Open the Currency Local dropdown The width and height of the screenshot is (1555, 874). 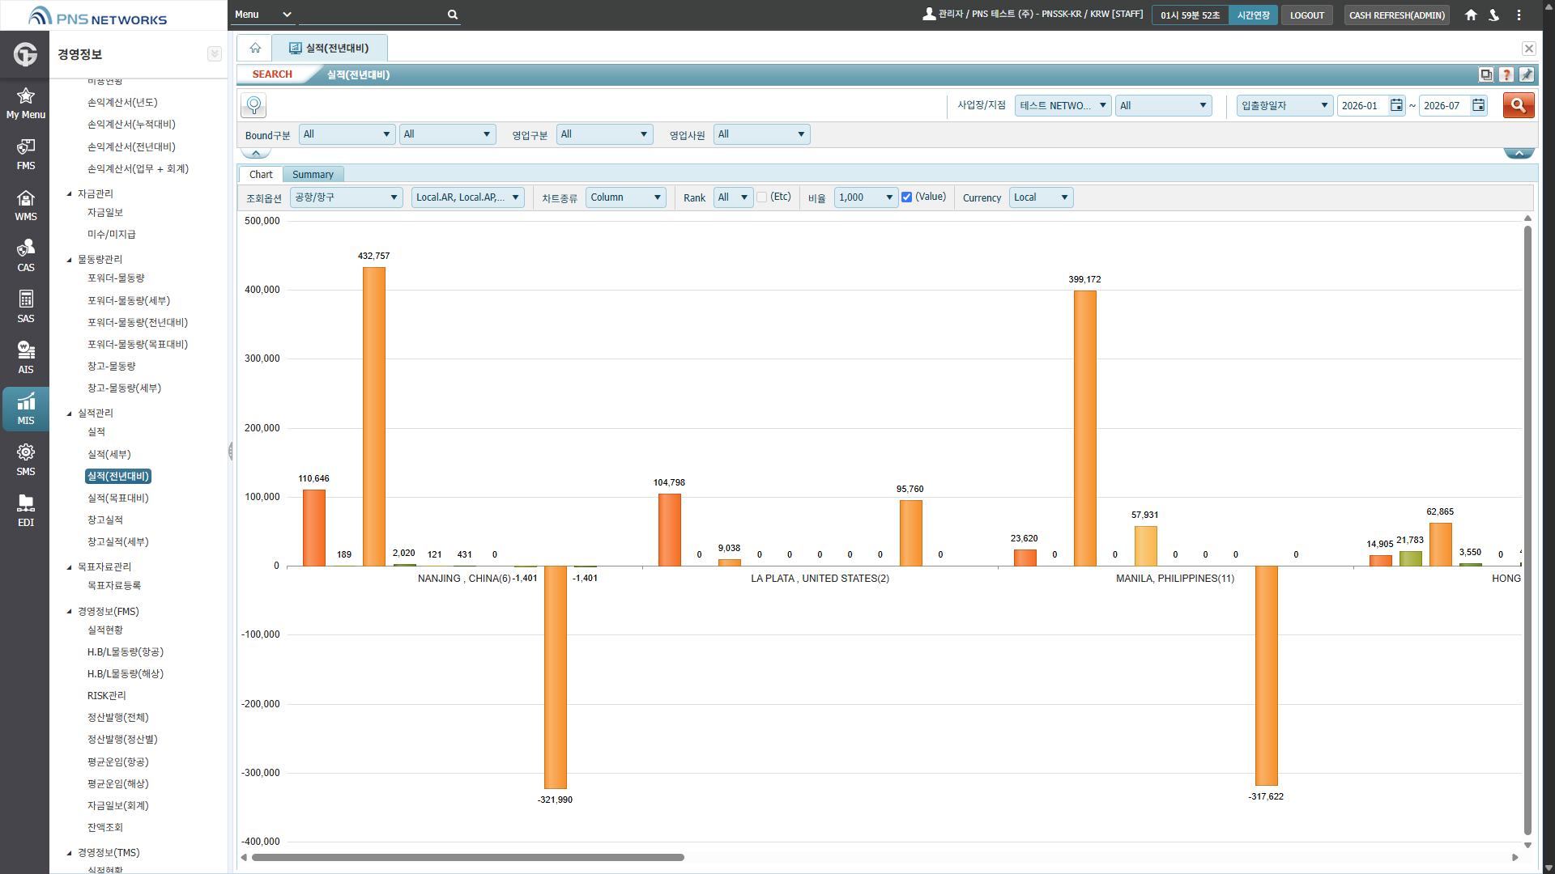point(1041,197)
